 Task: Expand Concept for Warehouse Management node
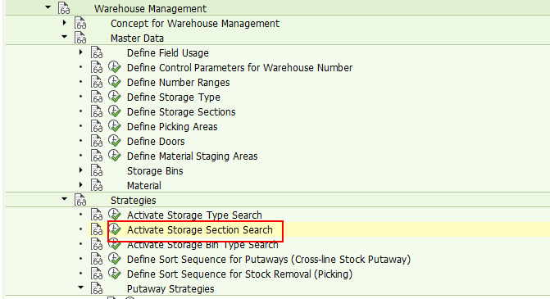[x=64, y=23]
